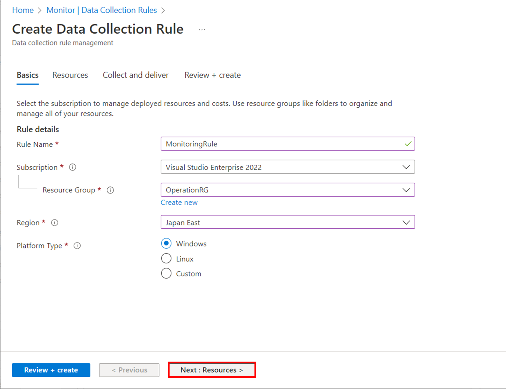
Task: Open the Collect and deliver tab
Action: click(136, 75)
